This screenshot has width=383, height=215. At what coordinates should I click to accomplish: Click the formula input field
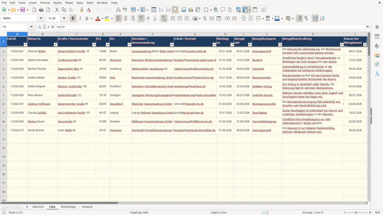pos(210,27)
